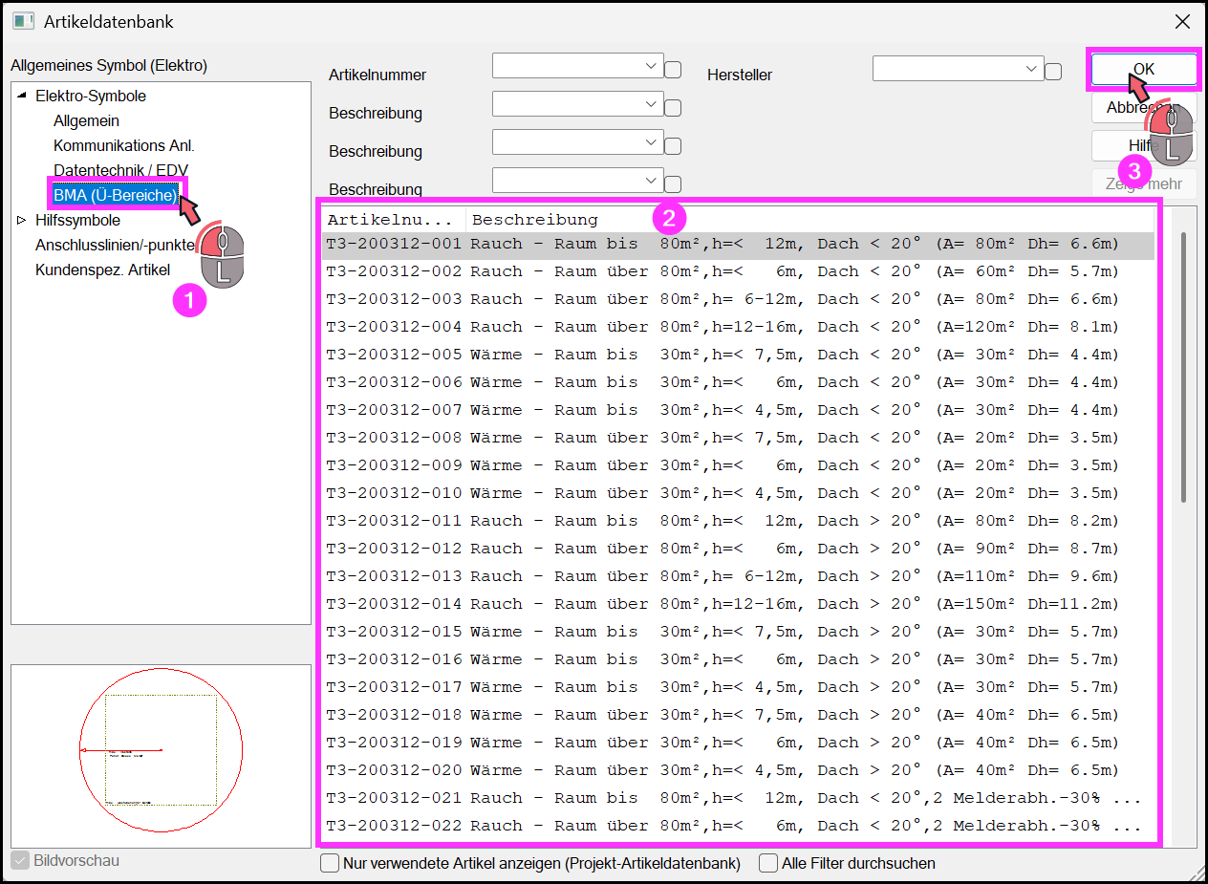
Task: Select the Allgemein tree item
Action: pos(86,120)
